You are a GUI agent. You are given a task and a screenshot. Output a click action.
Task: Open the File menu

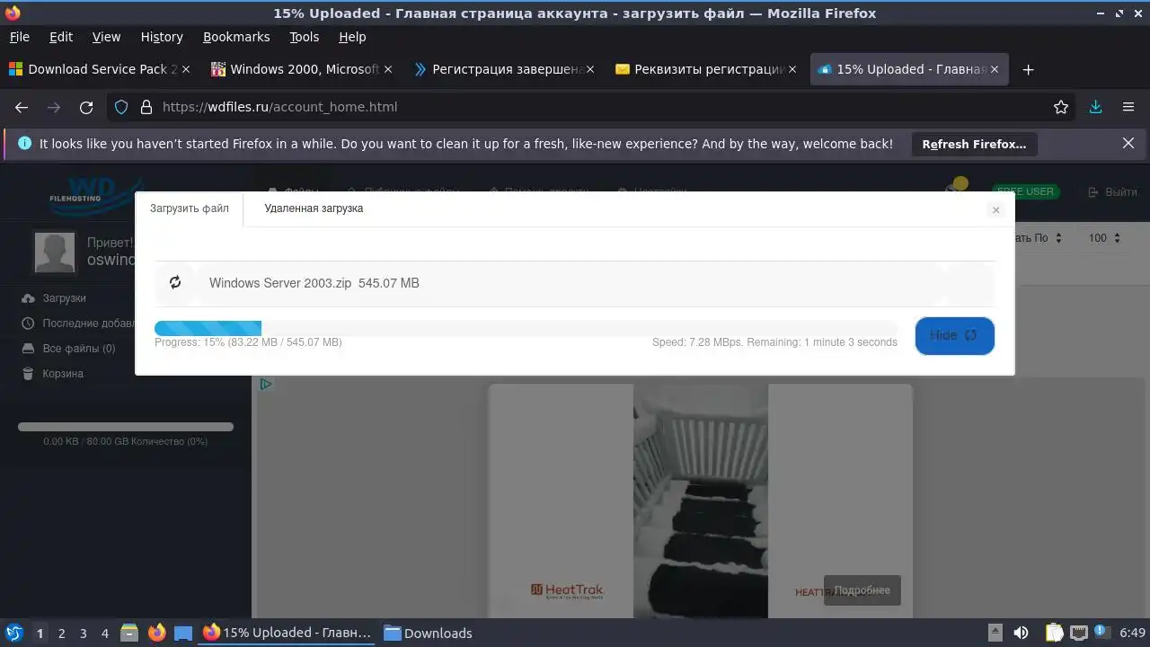(x=19, y=37)
